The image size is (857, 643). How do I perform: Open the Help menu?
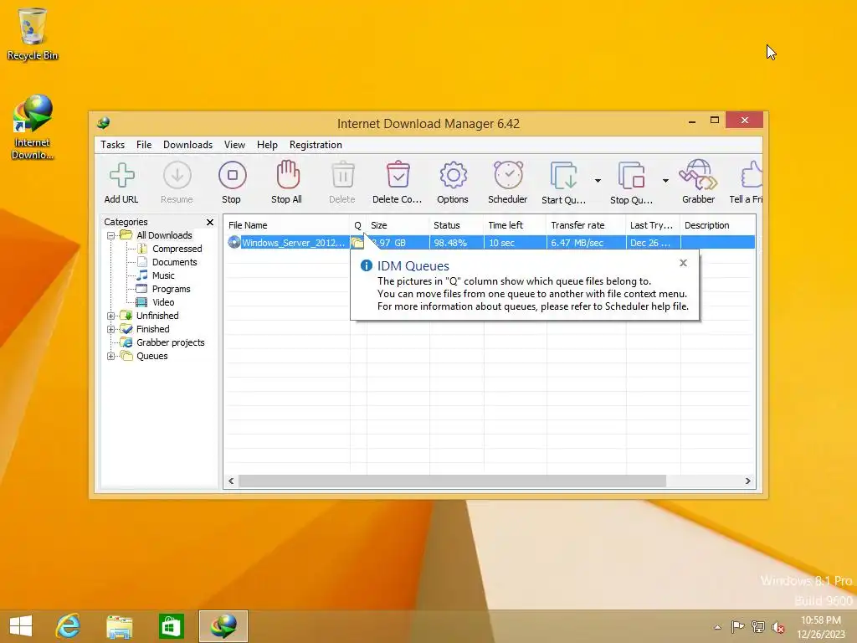(267, 145)
